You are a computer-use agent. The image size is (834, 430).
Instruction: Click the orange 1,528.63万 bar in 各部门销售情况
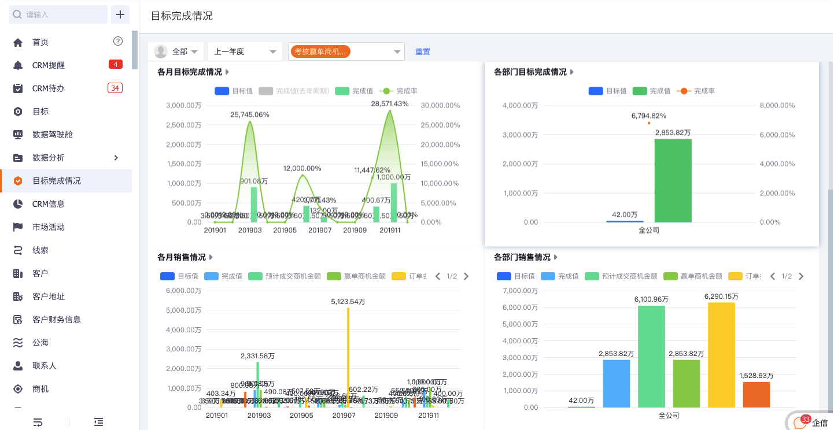[756, 395]
